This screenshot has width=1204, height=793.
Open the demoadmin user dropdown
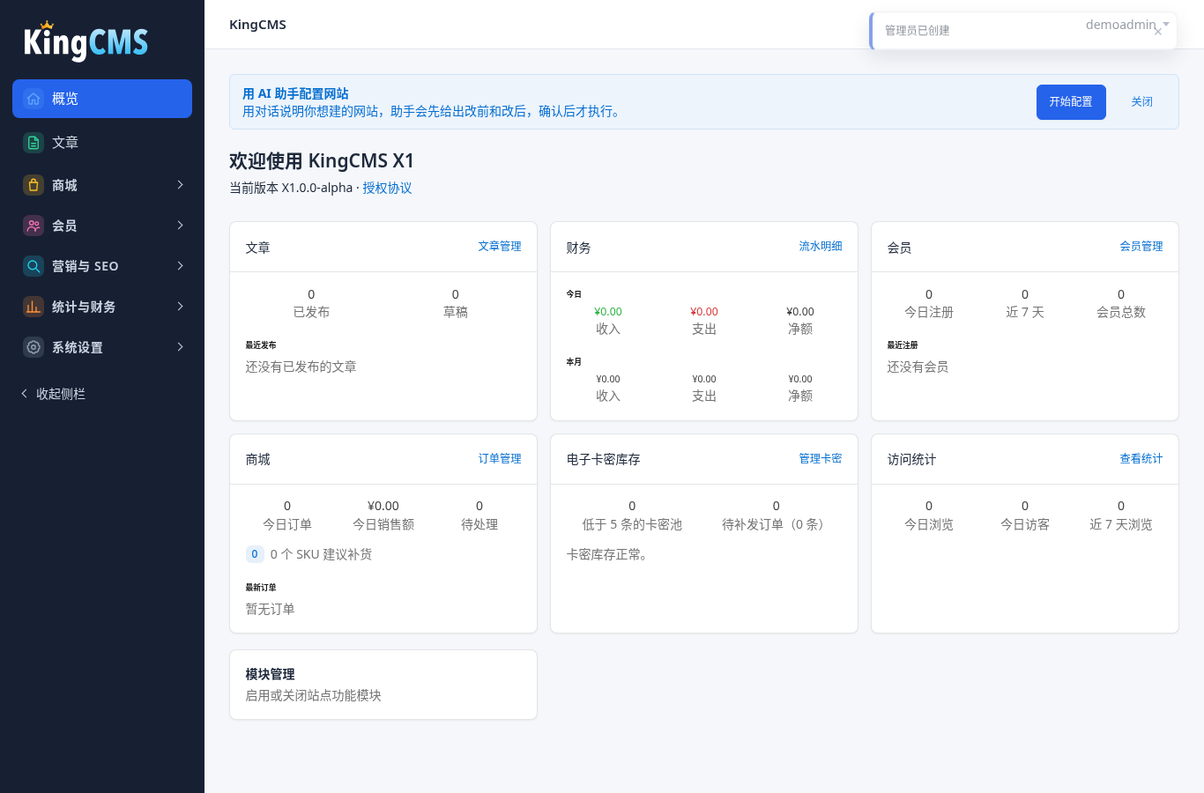(x=1127, y=25)
